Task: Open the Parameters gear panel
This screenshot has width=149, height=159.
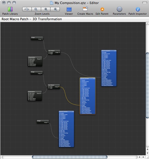Action: [119, 9]
